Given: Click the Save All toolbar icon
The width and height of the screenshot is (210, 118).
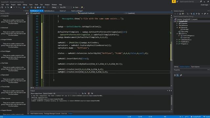Looking at the screenshot, I should tap(40, 7).
